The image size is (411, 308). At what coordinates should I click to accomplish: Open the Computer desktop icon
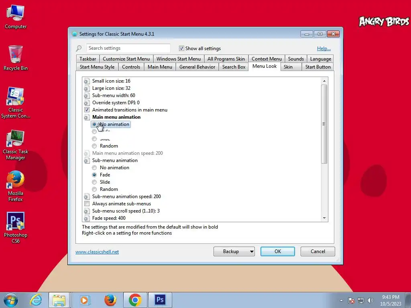pyautogui.click(x=16, y=17)
